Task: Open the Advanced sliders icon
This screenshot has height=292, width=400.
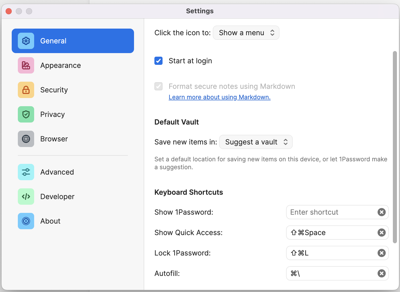Action: click(26, 172)
